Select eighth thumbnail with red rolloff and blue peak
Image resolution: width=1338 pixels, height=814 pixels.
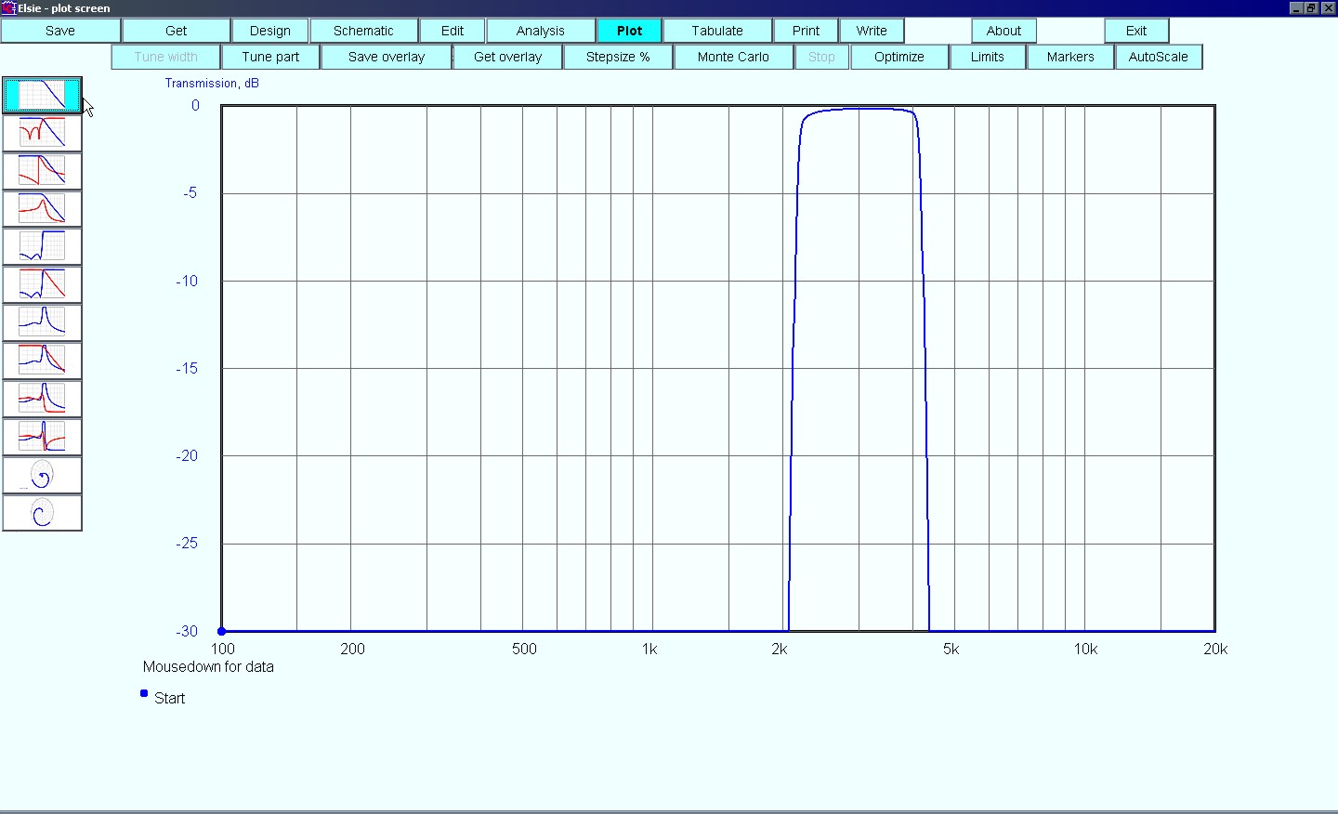42,361
